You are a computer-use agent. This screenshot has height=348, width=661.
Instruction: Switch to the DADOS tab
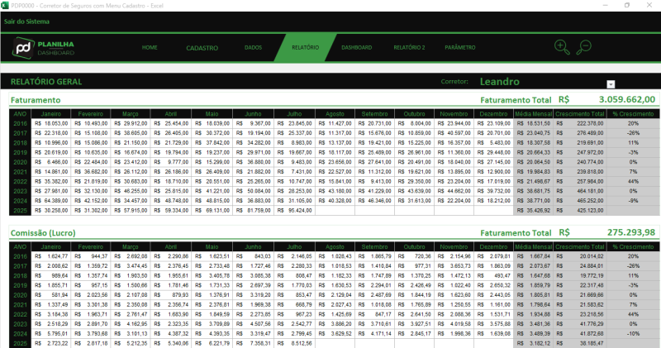pyautogui.click(x=254, y=48)
